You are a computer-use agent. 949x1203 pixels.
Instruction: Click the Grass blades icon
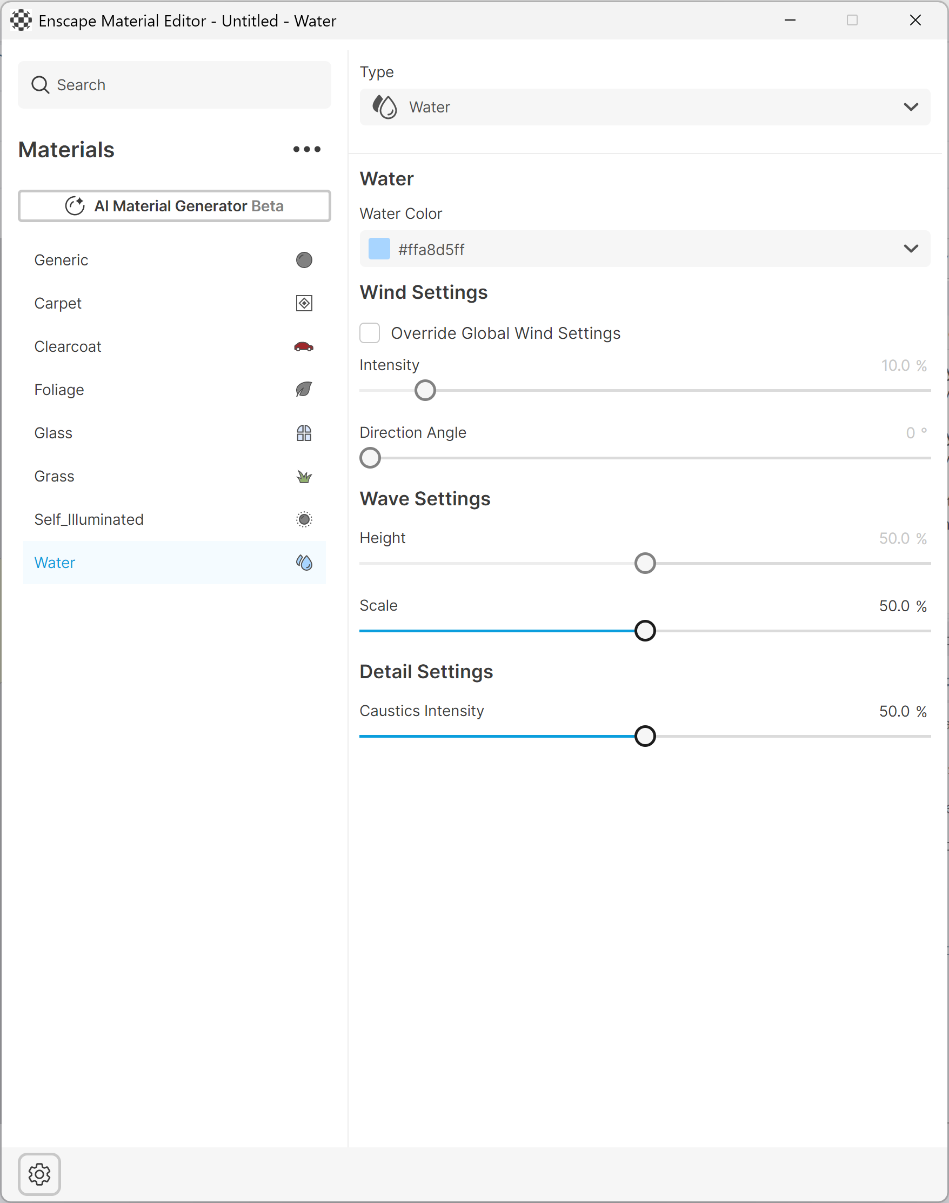pos(304,476)
